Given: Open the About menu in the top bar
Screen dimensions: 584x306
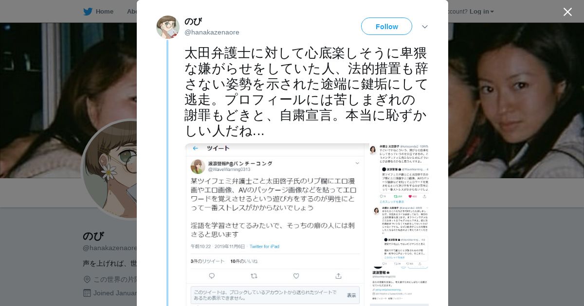Looking at the screenshot, I should tap(131, 12).
